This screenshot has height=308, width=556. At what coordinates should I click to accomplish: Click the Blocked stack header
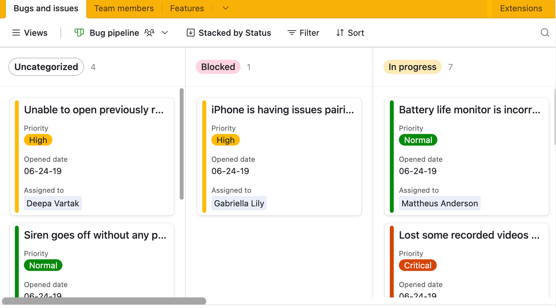[218, 67]
